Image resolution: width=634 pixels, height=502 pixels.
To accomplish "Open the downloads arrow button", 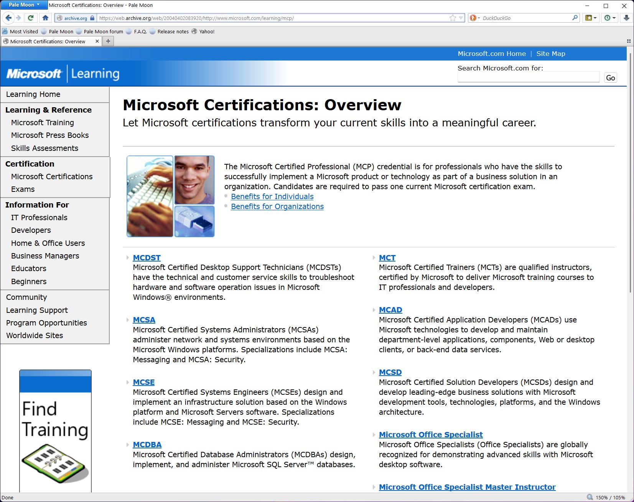I will coord(626,18).
